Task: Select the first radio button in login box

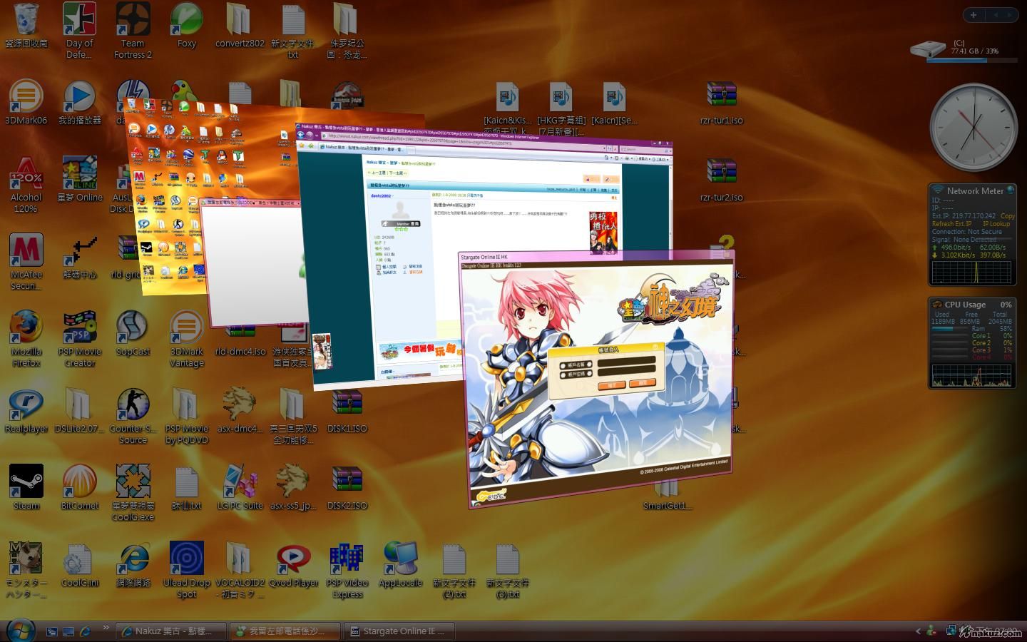Action: [563, 365]
